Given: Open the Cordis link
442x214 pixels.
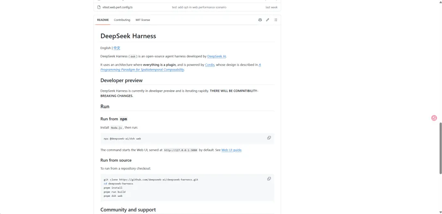Looking at the screenshot, I should 210,65.
